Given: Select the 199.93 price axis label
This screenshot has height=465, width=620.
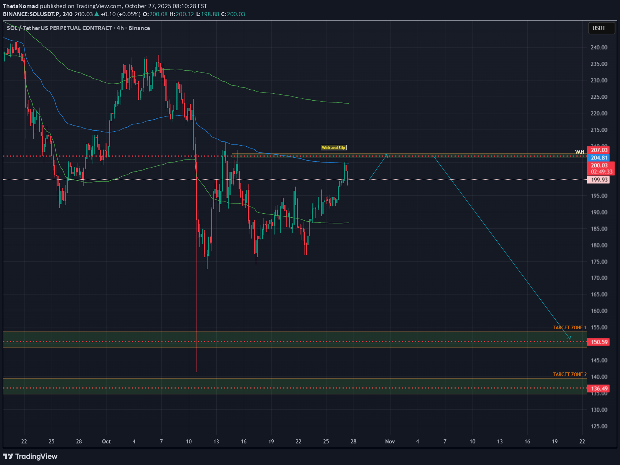Looking at the screenshot, I should (599, 180).
